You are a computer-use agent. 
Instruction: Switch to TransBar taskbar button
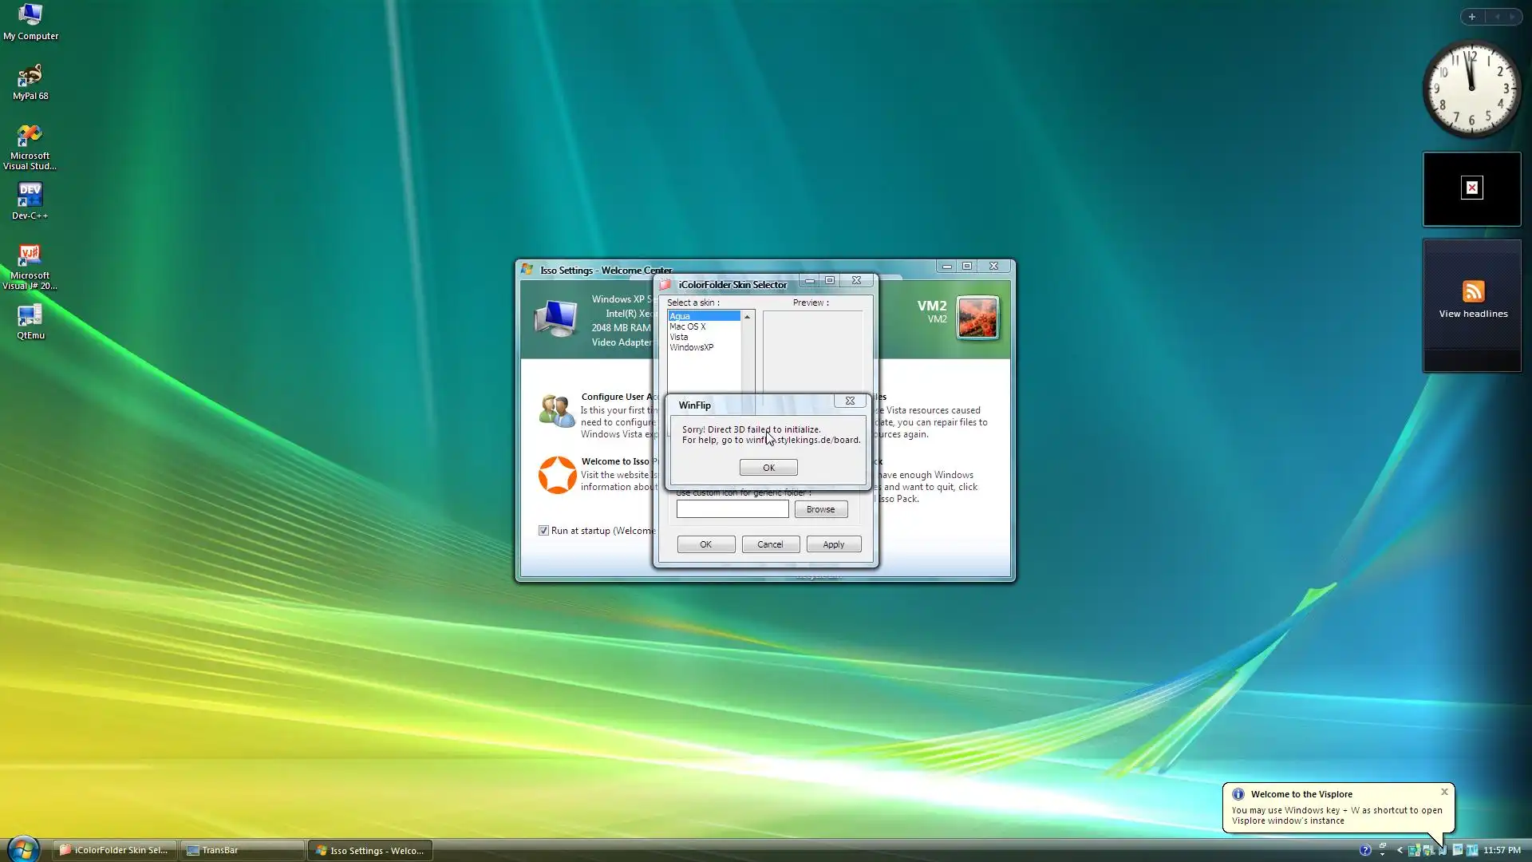242,850
